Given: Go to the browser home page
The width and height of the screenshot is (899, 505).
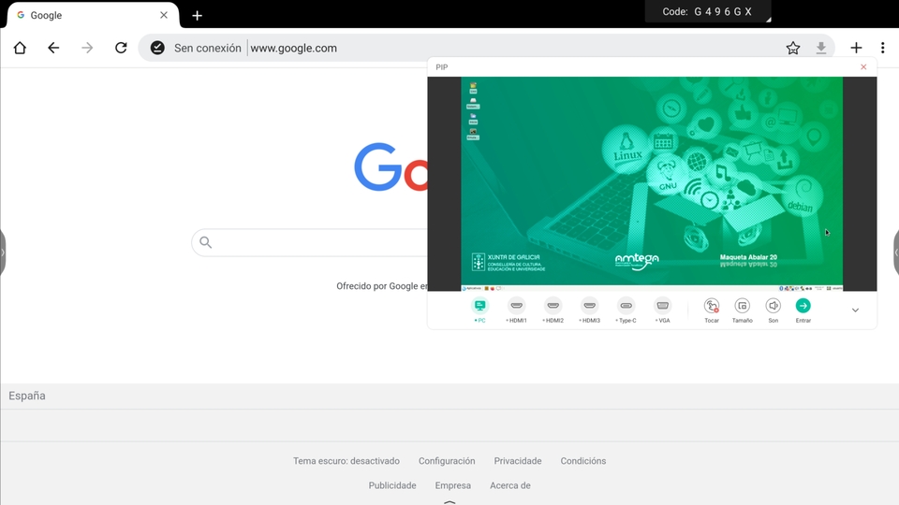Looking at the screenshot, I should (20, 48).
